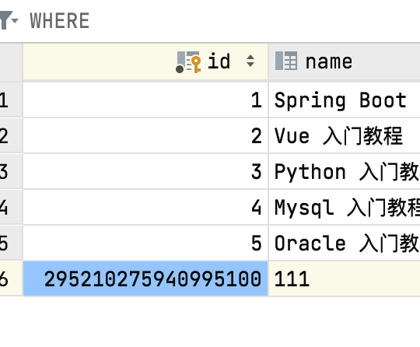Select row number 6 in the gutter
Viewport: 420px width, 347px height.
(x=11, y=279)
